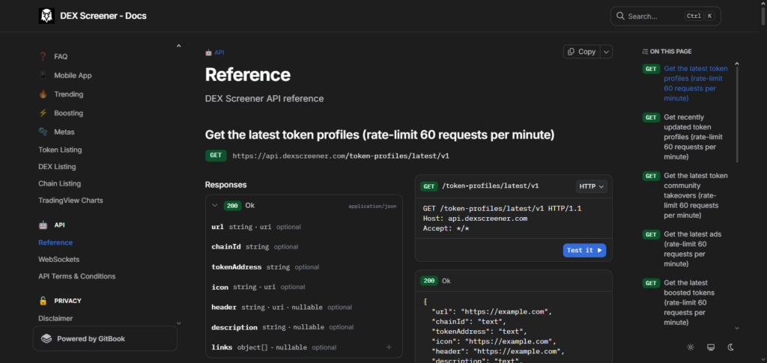Viewport: 767px width, 363px height.
Task: Open the Boosting page
Action: click(68, 113)
